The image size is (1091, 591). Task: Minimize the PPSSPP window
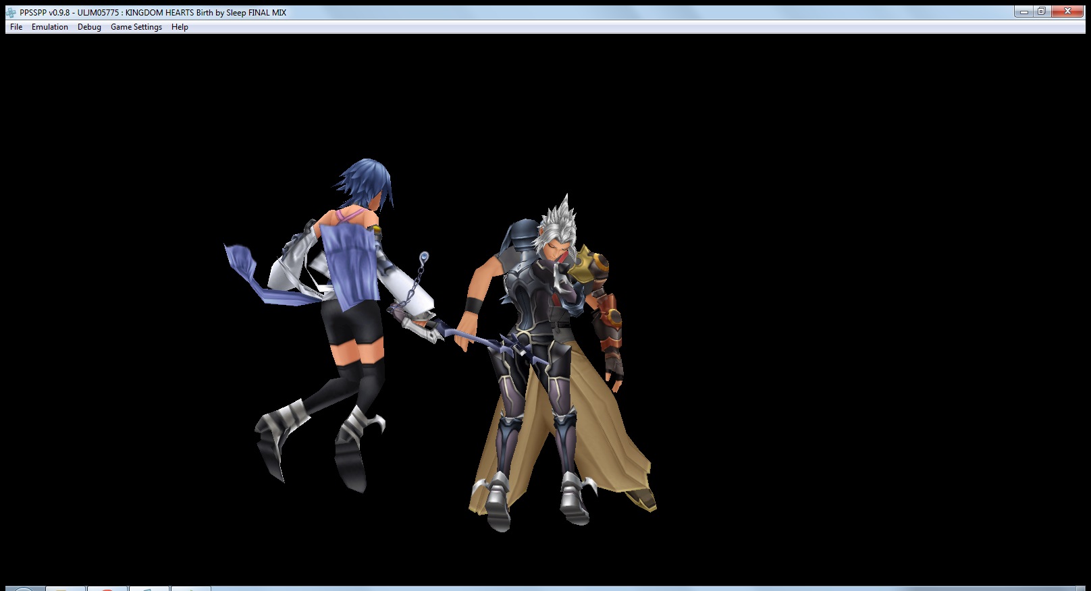coord(1024,11)
